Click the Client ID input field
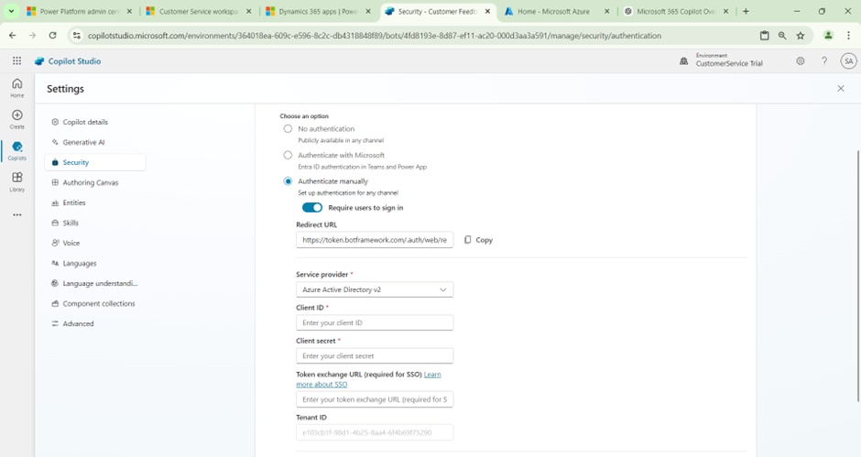This screenshot has height=457, width=861. click(374, 322)
